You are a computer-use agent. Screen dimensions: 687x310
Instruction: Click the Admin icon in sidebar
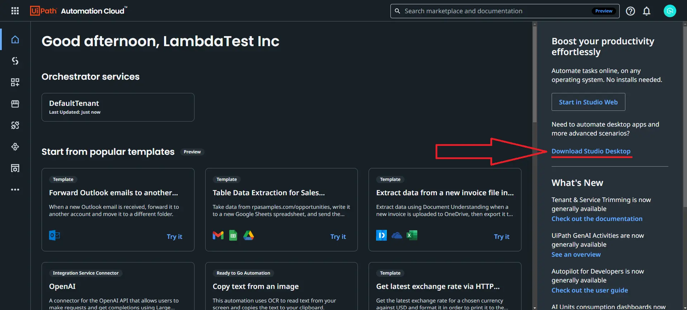[15, 168]
